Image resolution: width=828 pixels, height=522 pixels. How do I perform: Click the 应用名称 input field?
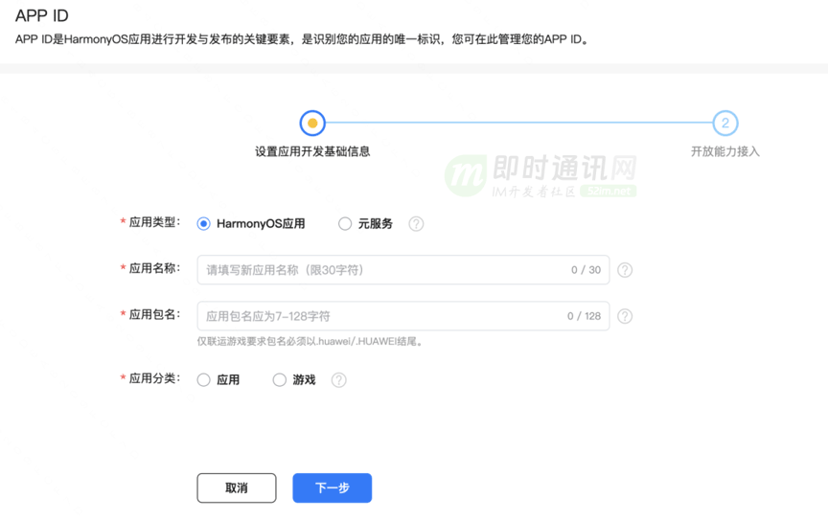[403, 270]
